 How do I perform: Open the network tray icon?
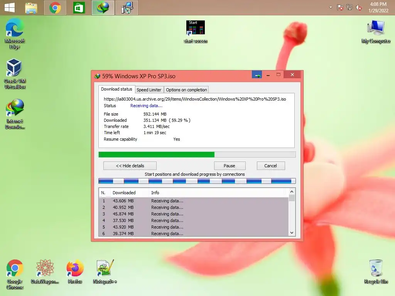349,8
